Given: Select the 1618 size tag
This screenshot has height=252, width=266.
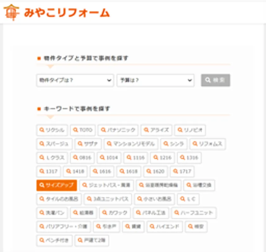Looking at the screenshot, I should 129,171.
